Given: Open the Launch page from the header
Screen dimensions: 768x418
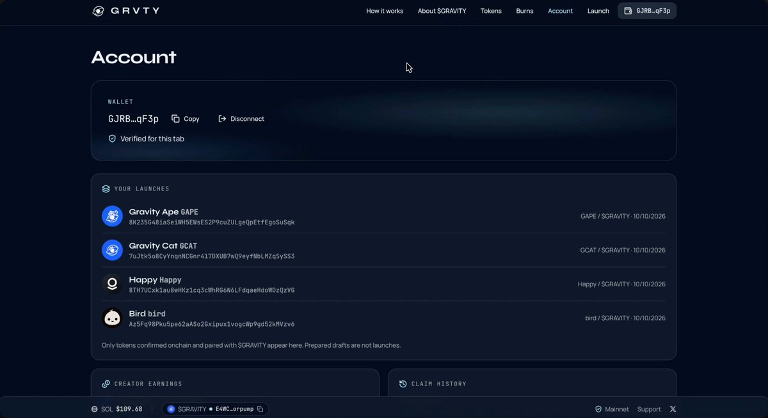Looking at the screenshot, I should [598, 11].
